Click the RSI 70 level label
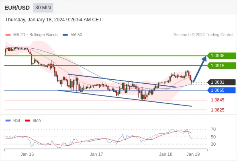The image size is (237, 161). [213, 129]
